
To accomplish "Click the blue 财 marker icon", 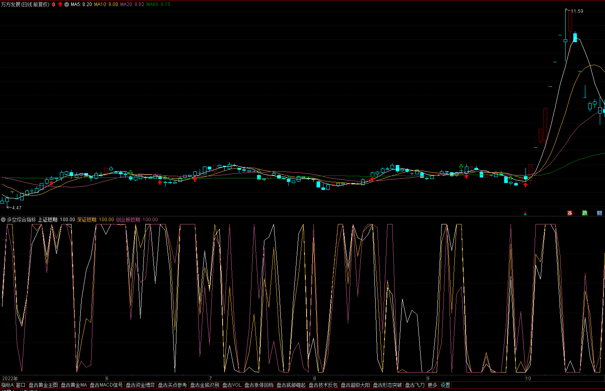I will point(599,213).
